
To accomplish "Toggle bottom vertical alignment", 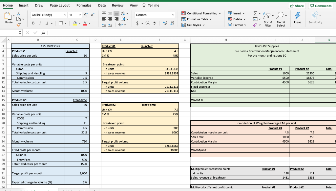I will click(116, 13).
